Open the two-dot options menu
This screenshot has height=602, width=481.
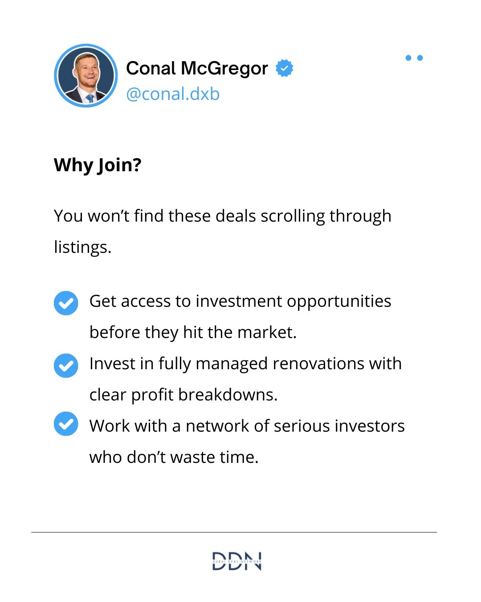click(414, 58)
